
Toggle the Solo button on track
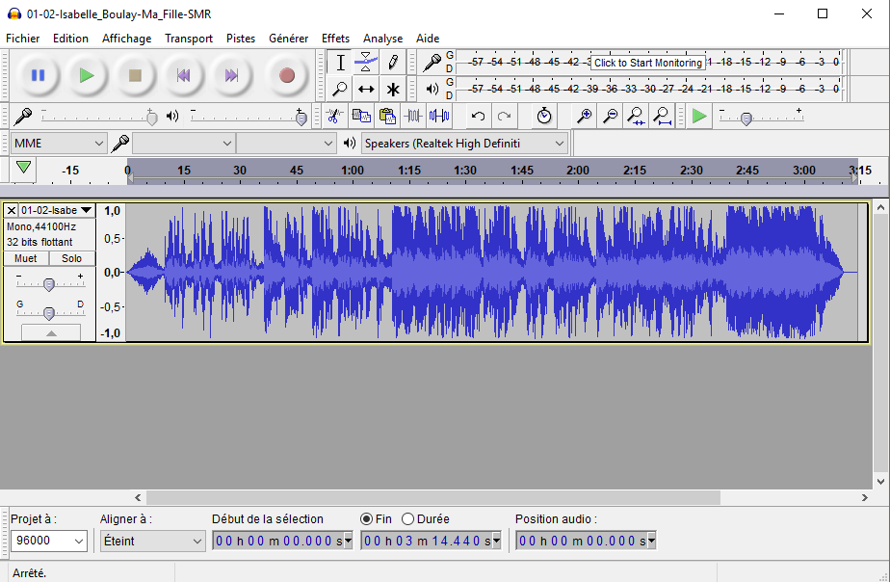tap(71, 258)
